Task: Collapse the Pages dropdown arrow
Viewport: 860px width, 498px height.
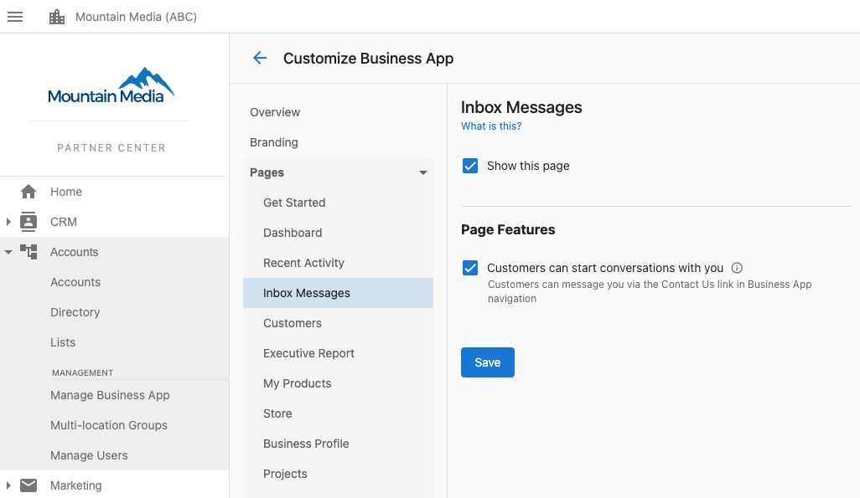Action: pyautogui.click(x=422, y=172)
